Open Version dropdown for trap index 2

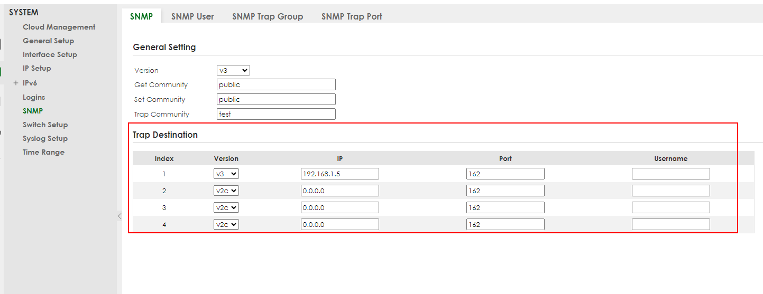226,191
